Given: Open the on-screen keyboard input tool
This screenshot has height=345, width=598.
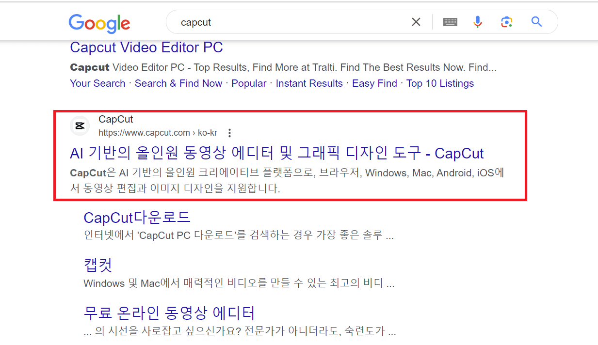Looking at the screenshot, I should 450,22.
